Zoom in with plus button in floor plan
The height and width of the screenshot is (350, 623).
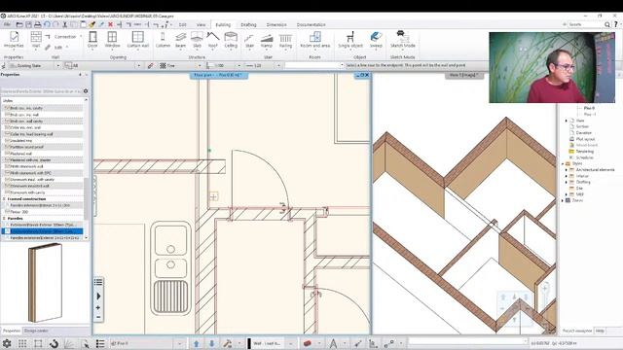pos(98,307)
